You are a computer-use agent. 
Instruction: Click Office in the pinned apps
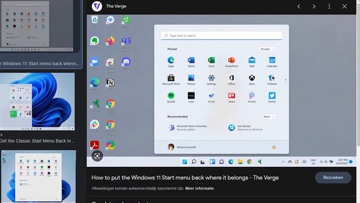coord(231,80)
